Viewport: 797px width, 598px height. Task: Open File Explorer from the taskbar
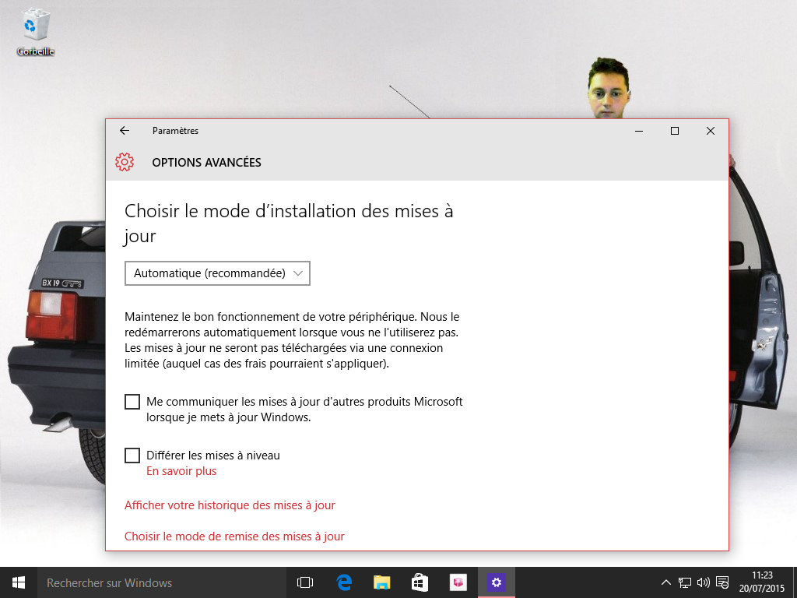(381, 582)
